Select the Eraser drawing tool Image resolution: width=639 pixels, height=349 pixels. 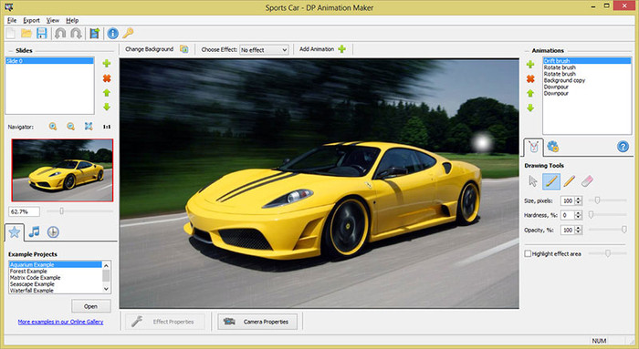(x=587, y=181)
